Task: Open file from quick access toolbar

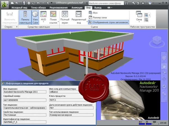Action: (x=17, y=3)
